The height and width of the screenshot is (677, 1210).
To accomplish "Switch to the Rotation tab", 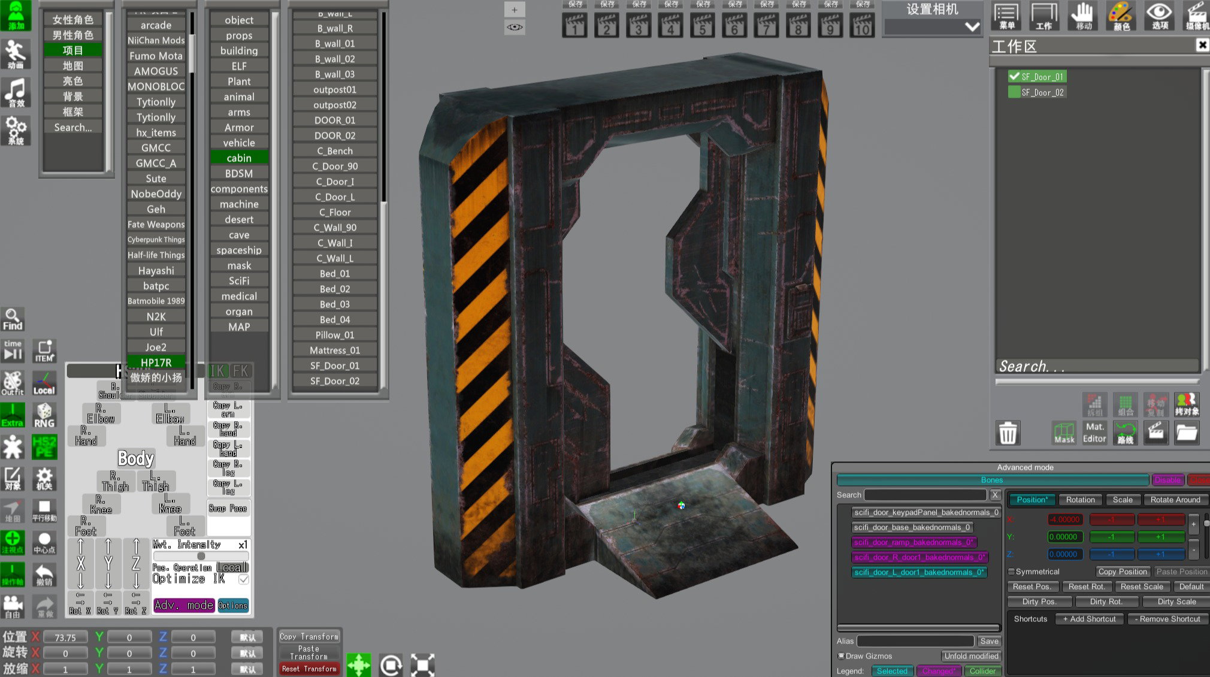I will tap(1080, 500).
